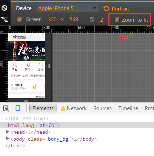Open the media queries stairs icon

point(5,19)
